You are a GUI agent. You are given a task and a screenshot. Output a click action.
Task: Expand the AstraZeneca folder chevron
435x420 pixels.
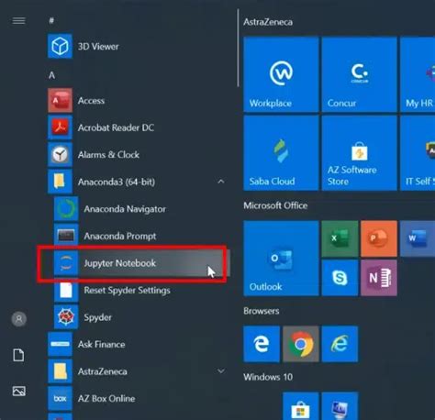click(221, 371)
